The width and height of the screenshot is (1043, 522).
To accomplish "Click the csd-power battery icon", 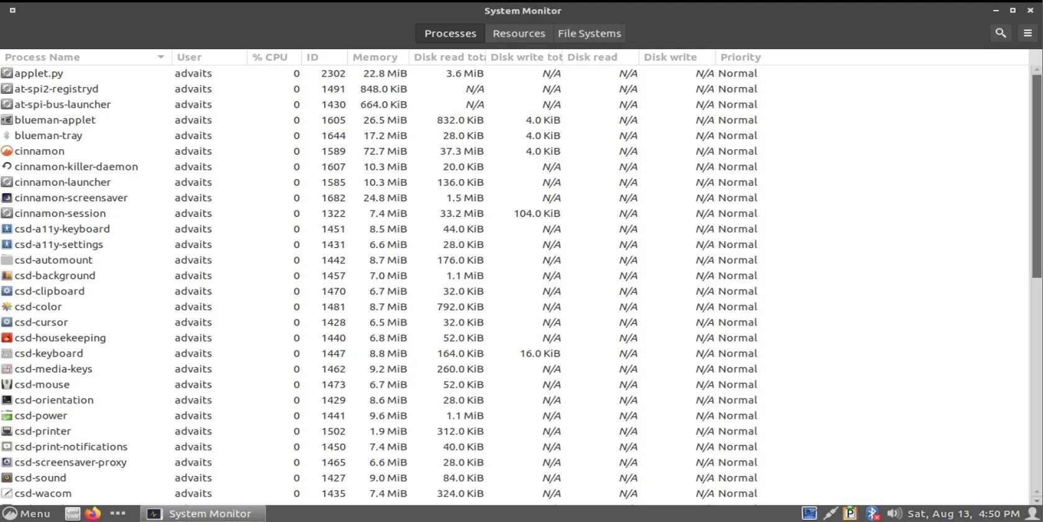I will 7,416.
